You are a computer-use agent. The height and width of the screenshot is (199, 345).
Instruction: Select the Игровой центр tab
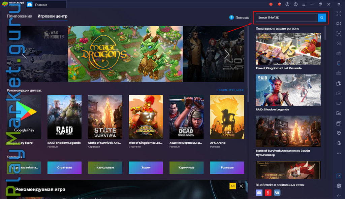[x=52, y=16]
